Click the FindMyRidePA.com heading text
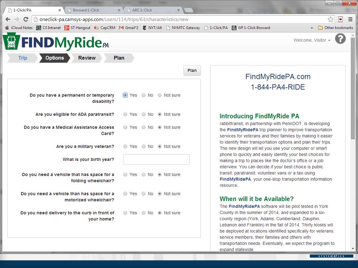 [x=278, y=77]
